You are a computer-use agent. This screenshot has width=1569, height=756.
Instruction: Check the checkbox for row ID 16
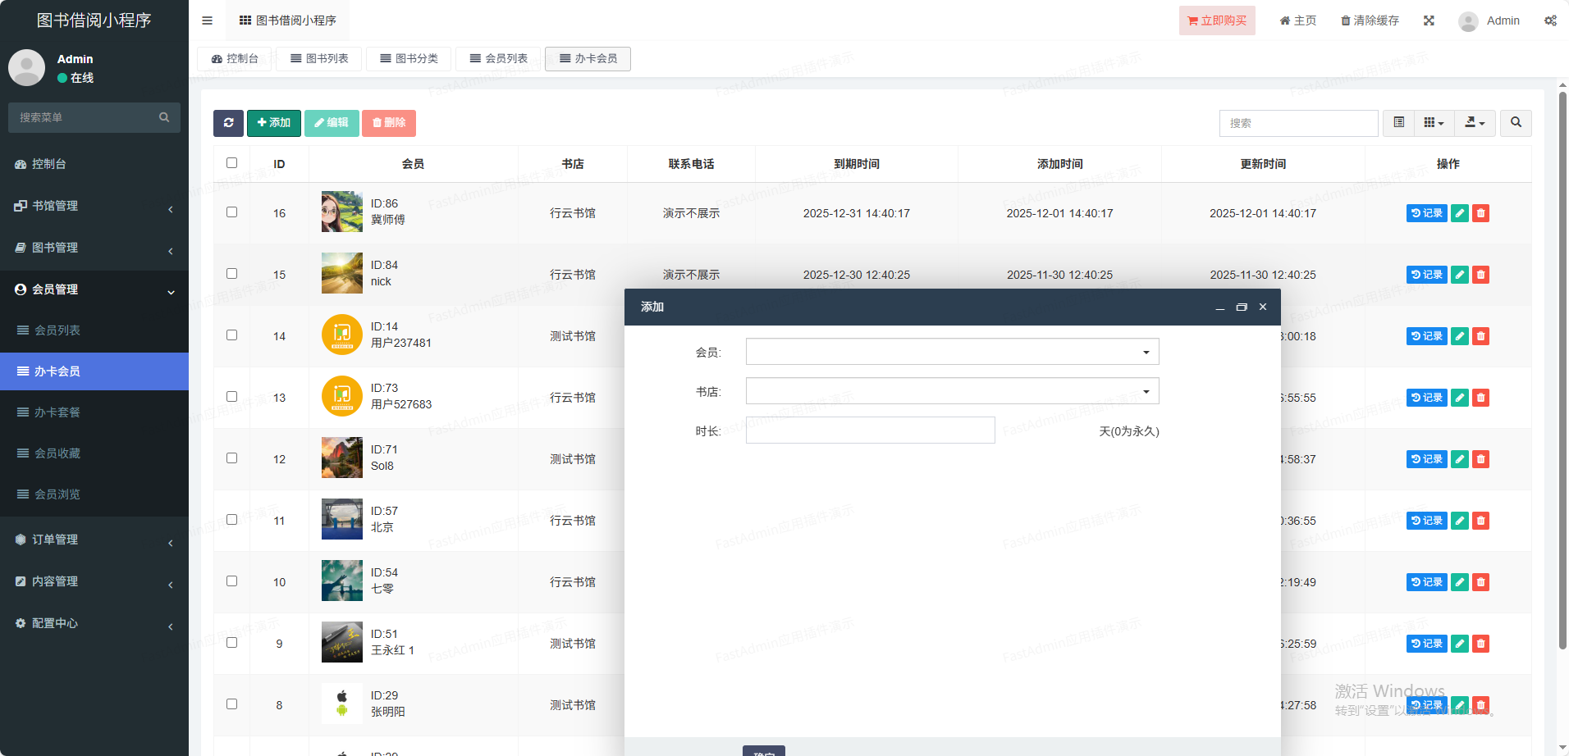point(232,212)
